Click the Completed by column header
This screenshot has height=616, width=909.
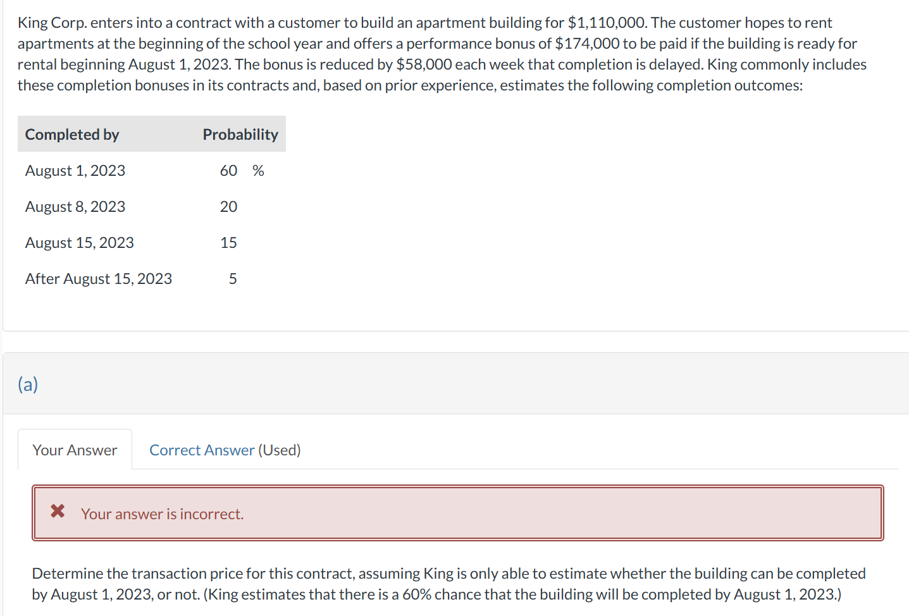(71, 134)
